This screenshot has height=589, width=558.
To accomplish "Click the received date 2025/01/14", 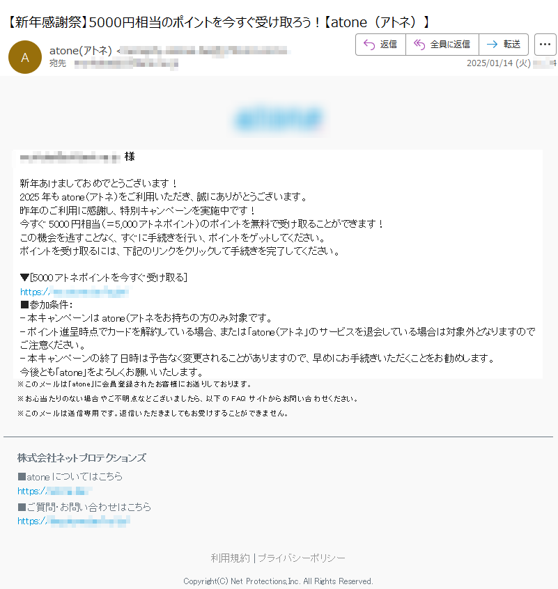I will click(499, 63).
